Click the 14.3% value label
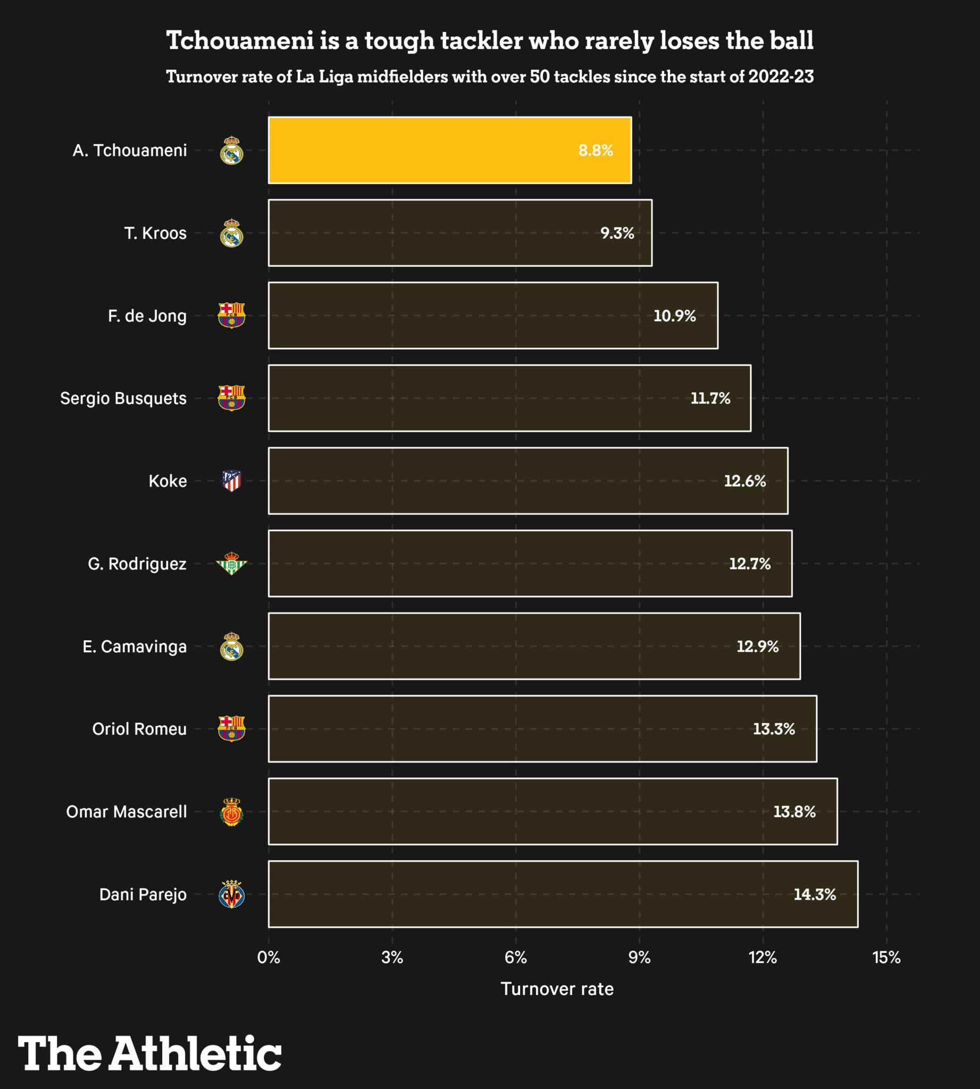Screen dimensions: 980x1089 pyautogui.click(x=814, y=894)
